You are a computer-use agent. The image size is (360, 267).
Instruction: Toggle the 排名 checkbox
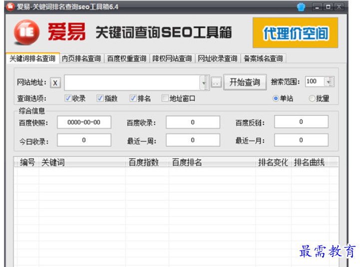[133, 98]
